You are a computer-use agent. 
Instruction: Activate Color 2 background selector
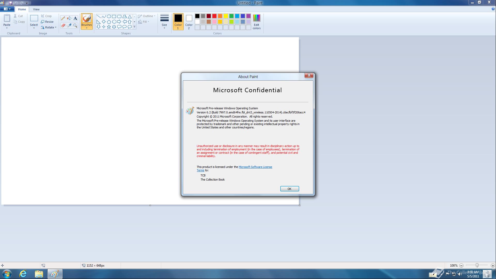[189, 22]
